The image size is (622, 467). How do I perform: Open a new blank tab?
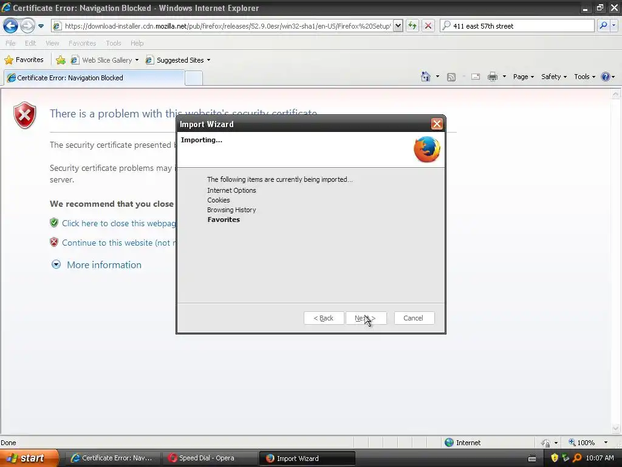click(x=194, y=78)
